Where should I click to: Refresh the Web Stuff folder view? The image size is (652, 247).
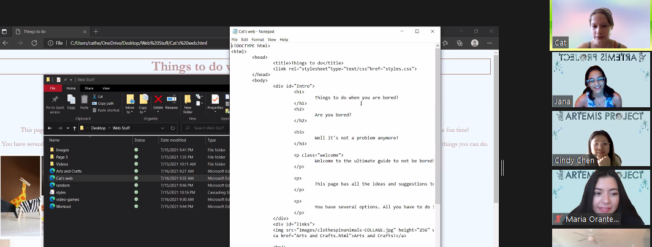(x=173, y=128)
